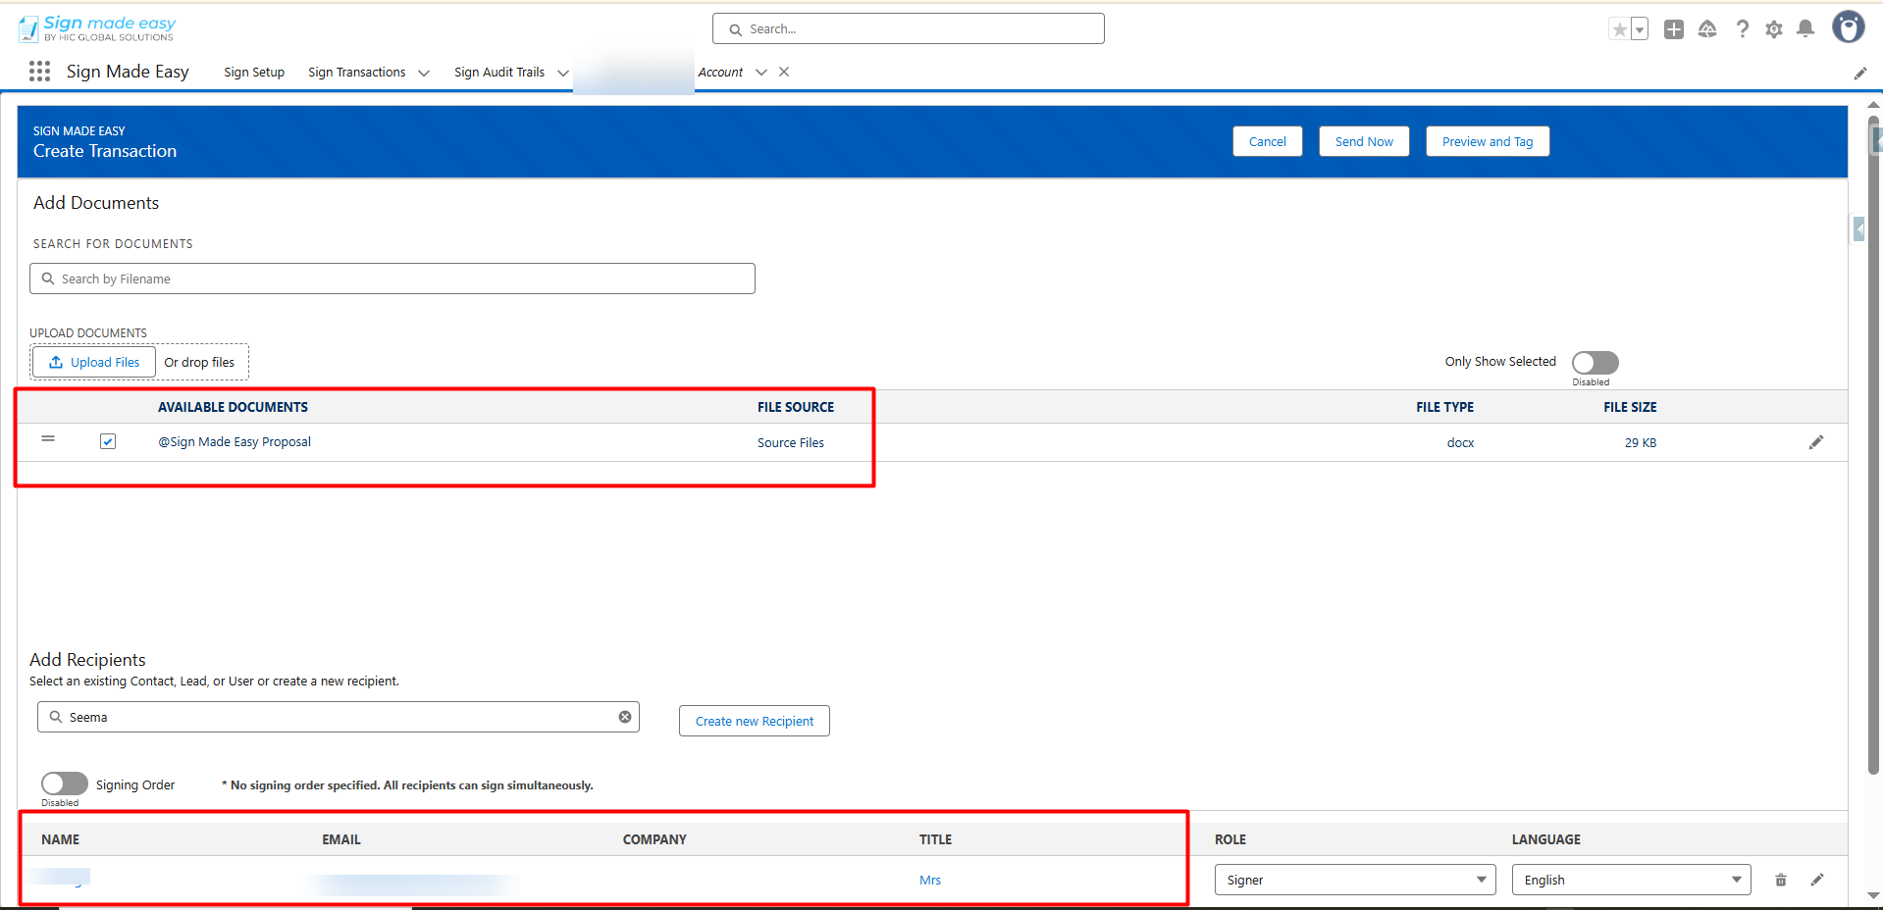Screen dimensions: 1883x910
Task: Uncheck the Sign Made Easy Proposal checkbox
Action: (x=108, y=441)
